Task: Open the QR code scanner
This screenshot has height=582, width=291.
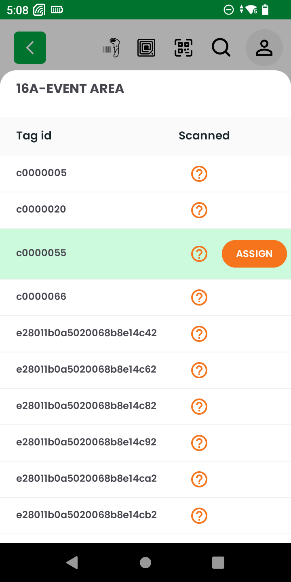Action: pyautogui.click(x=183, y=48)
